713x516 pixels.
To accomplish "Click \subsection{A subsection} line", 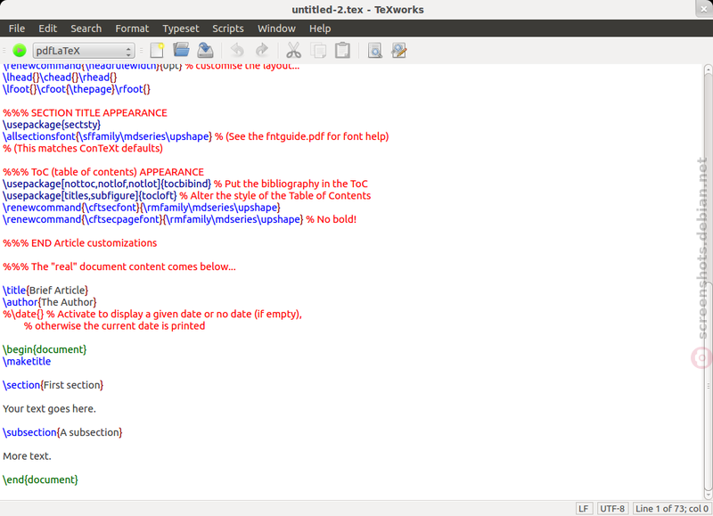I will point(62,432).
